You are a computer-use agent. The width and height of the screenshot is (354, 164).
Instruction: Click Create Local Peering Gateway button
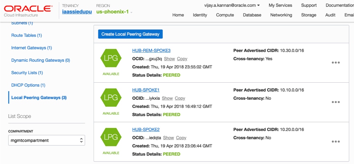(130, 34)
